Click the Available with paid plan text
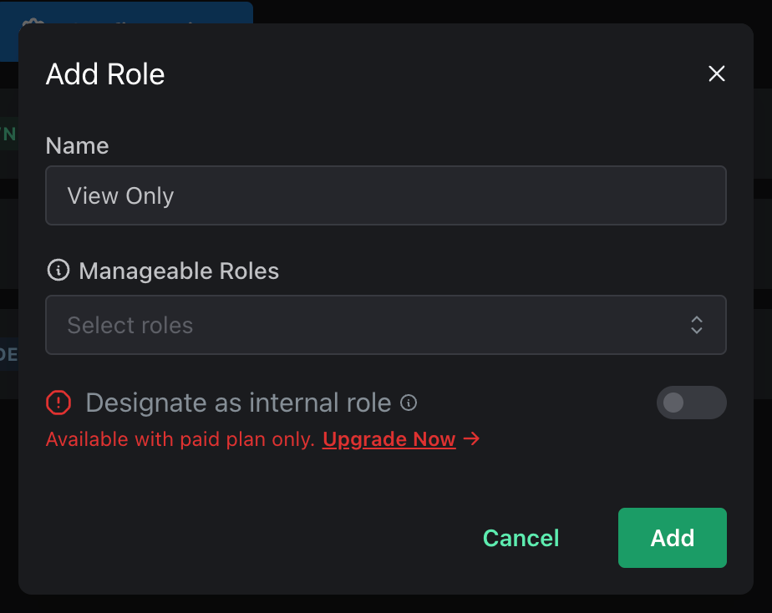Viewport: 772px width, 613px height. [180, 439]
